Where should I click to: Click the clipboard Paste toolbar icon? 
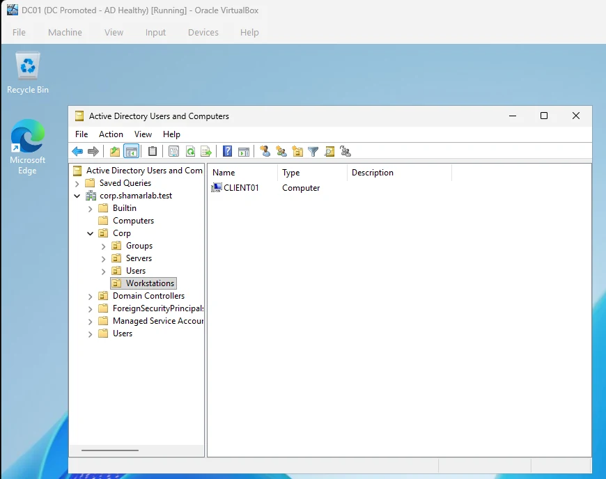coord(153,151)
